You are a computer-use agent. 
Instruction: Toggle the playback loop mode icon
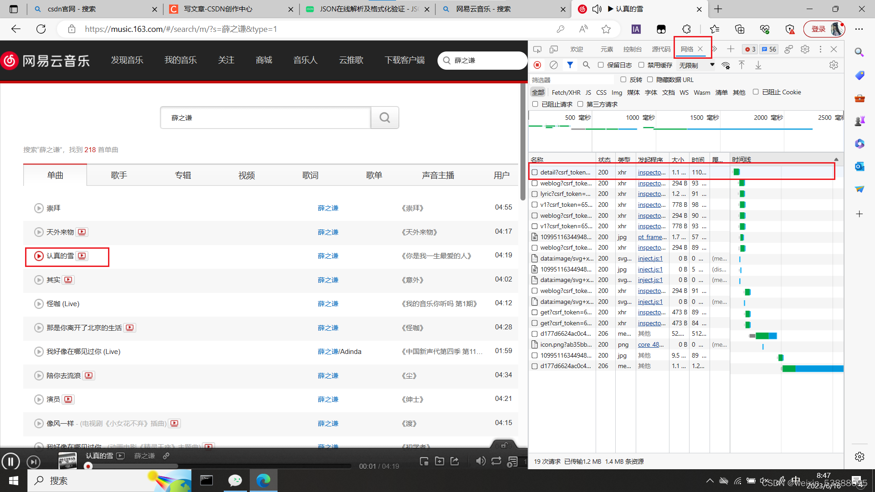tap(496, 461)
